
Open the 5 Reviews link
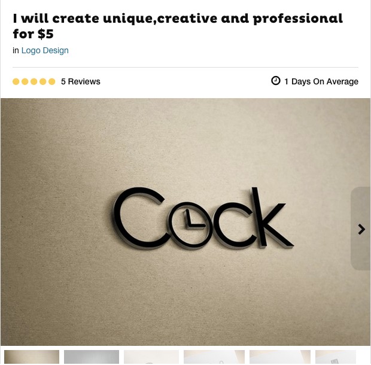coord(81,81)
